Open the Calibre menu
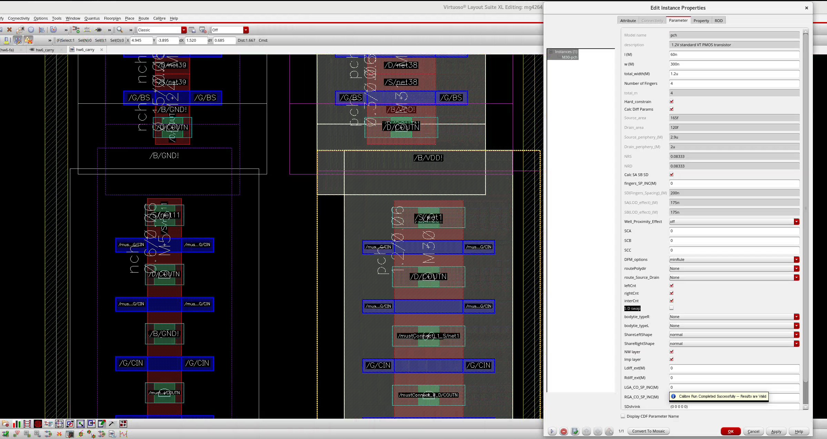 click(159, 18)
